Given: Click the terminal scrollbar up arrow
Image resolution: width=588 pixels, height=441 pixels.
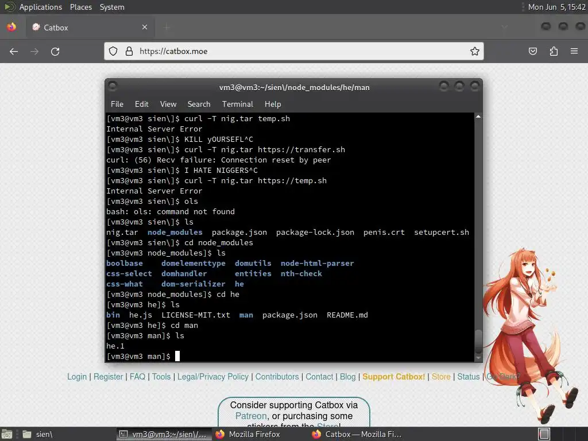Looking at the screenshot, I should point(478,117).
